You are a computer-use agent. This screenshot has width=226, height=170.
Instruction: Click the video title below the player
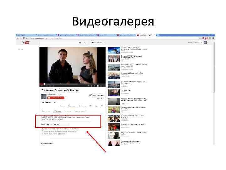click(x=61, y=90)
